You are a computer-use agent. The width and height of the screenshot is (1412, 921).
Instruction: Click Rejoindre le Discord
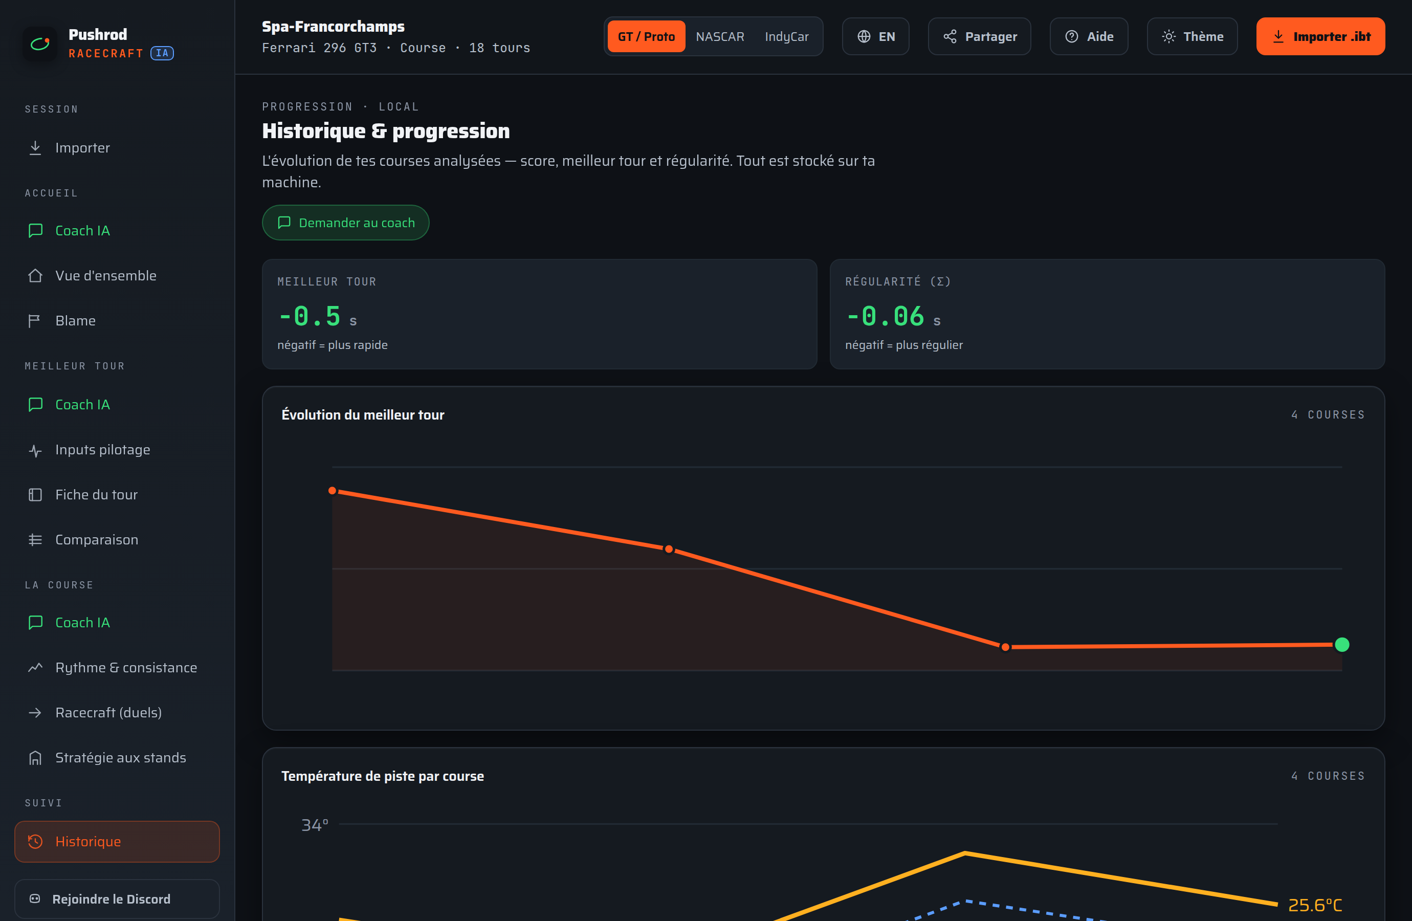pos(117,899)
